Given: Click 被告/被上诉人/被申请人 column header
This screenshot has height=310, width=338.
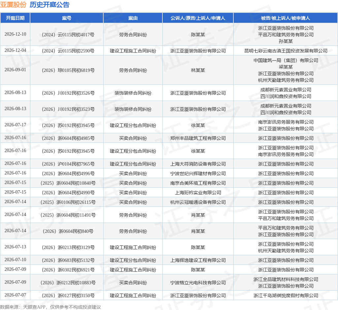Looking at the screenshot, I should [286, 18].
